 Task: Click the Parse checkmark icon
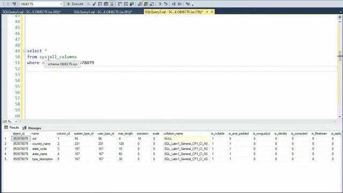(x=94, y=4)
